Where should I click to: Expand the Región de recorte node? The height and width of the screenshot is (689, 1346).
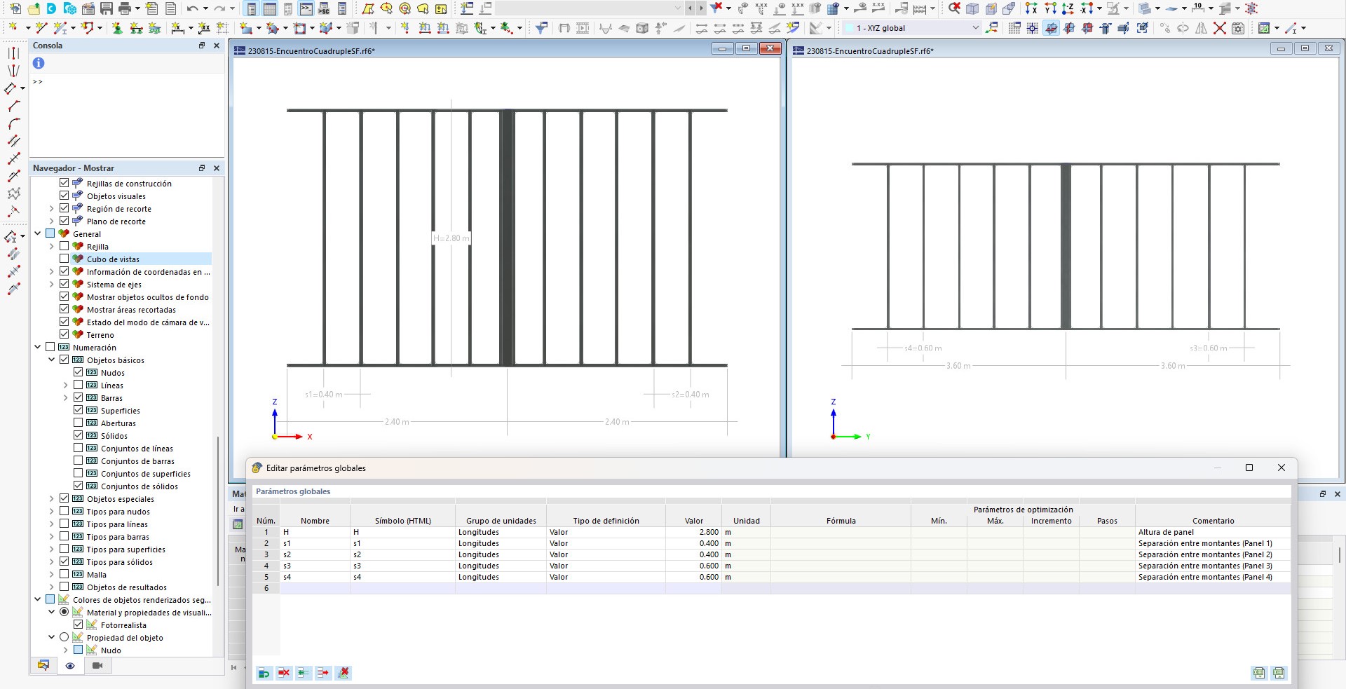pyautogui.click(x=52, y=208)
